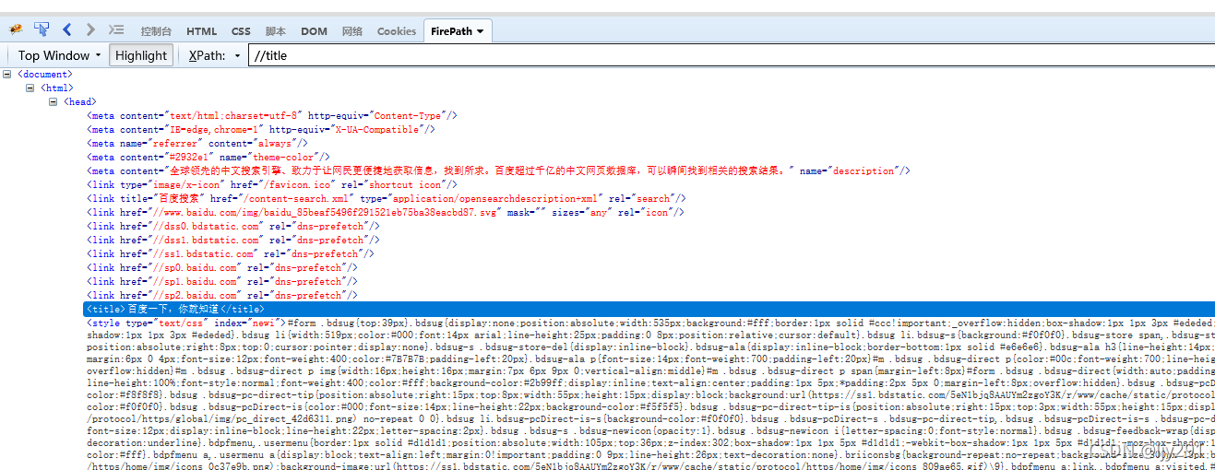The width and height of the screenshot is (1215, 470).
Task: Activate the element inspector pointer icon
Action: click(x=42, y=29)
